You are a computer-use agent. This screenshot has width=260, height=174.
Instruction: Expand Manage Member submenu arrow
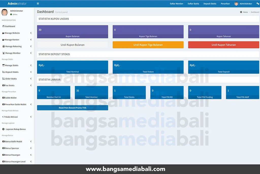[31, 53]
